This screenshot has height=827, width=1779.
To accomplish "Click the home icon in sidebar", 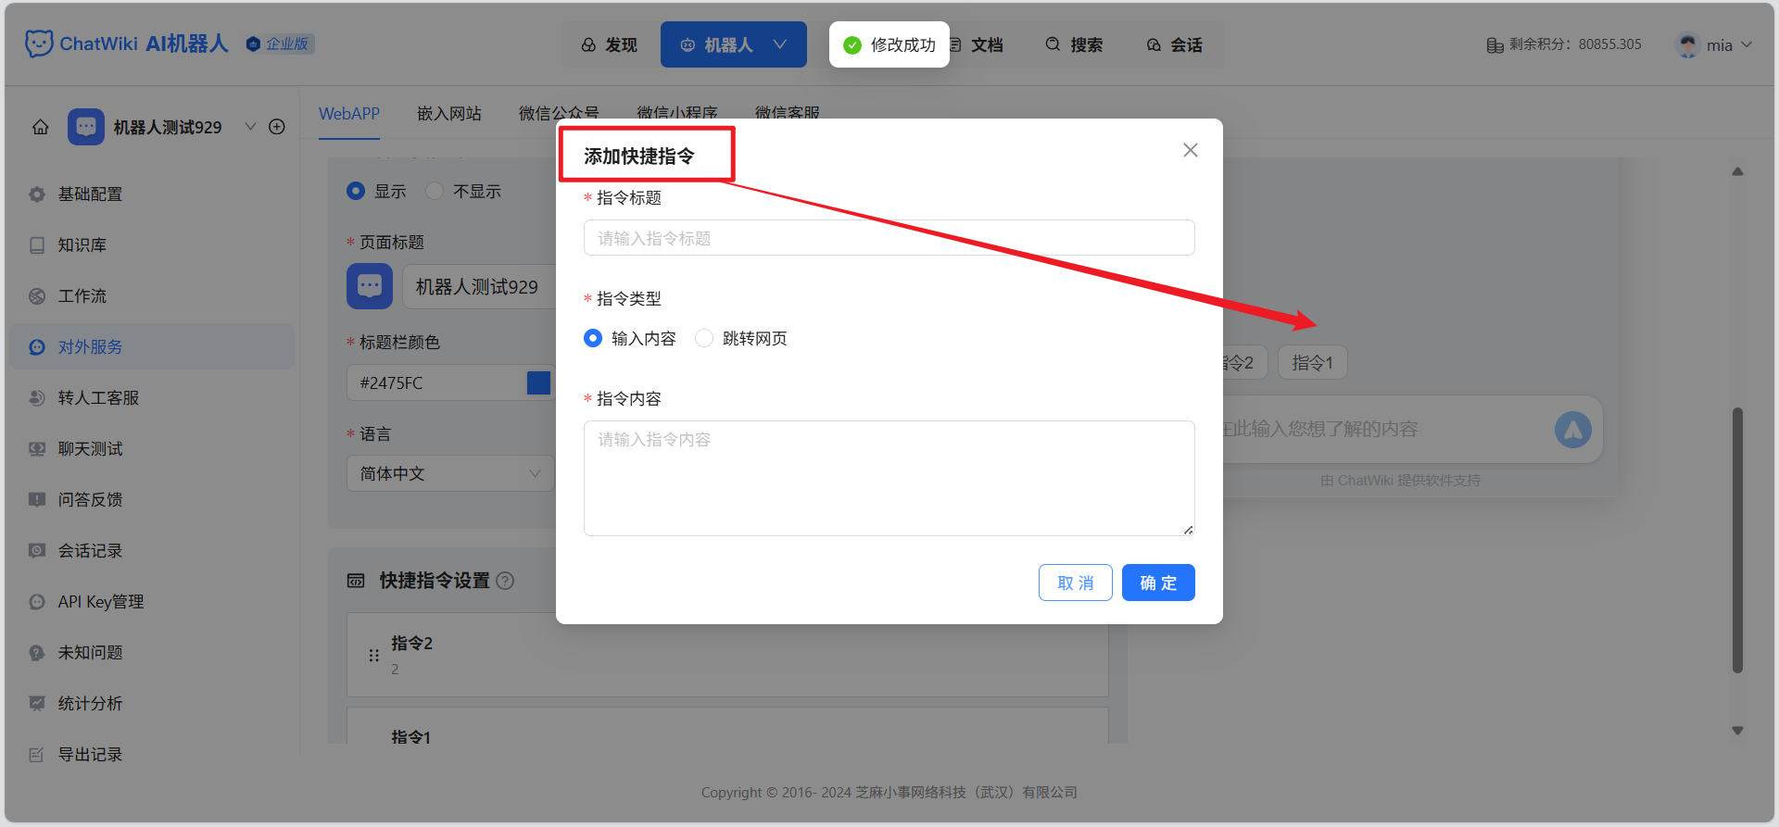I will (41, 127).
